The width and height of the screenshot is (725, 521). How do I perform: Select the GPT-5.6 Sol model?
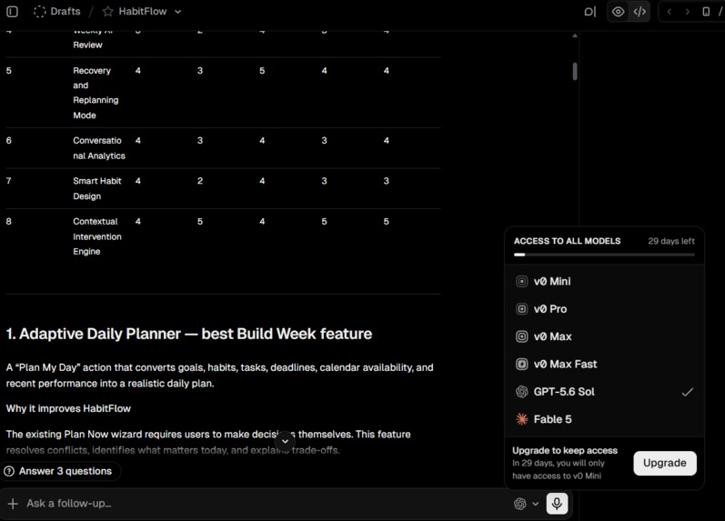coord(604,392)
